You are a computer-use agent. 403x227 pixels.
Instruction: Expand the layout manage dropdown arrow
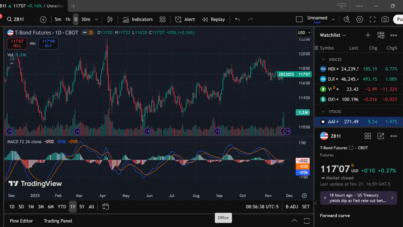tap(333, 20)
